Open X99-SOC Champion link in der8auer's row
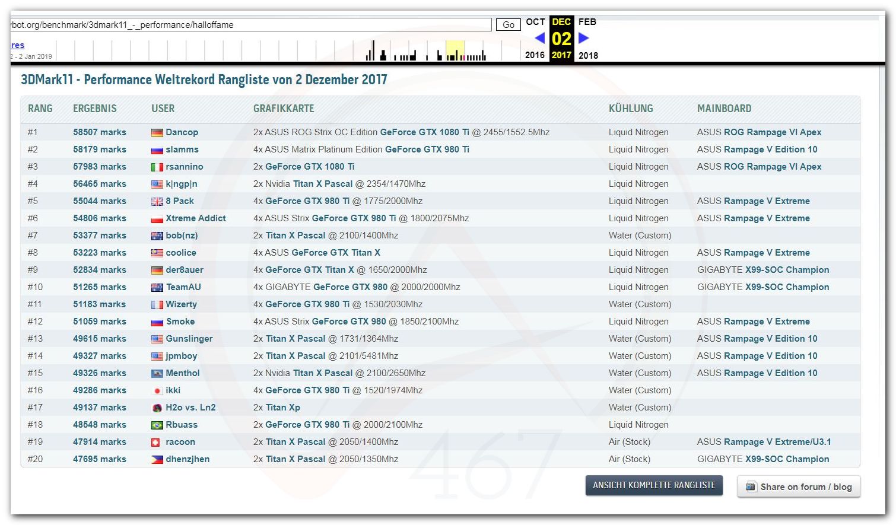The height and width of the screenshot is (525, 896). point(787,270)
